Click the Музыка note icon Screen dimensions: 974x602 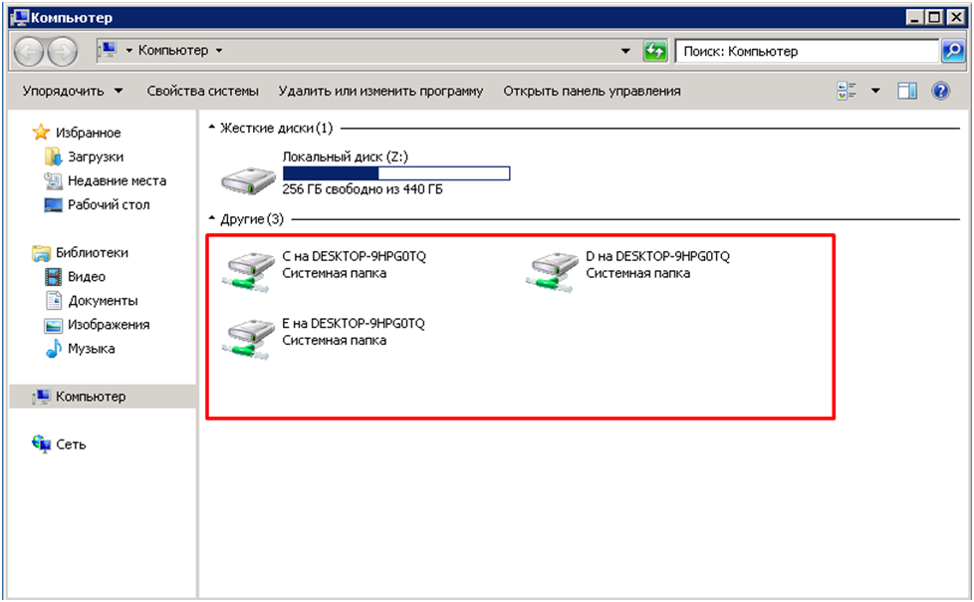click(x=54, y=348)
